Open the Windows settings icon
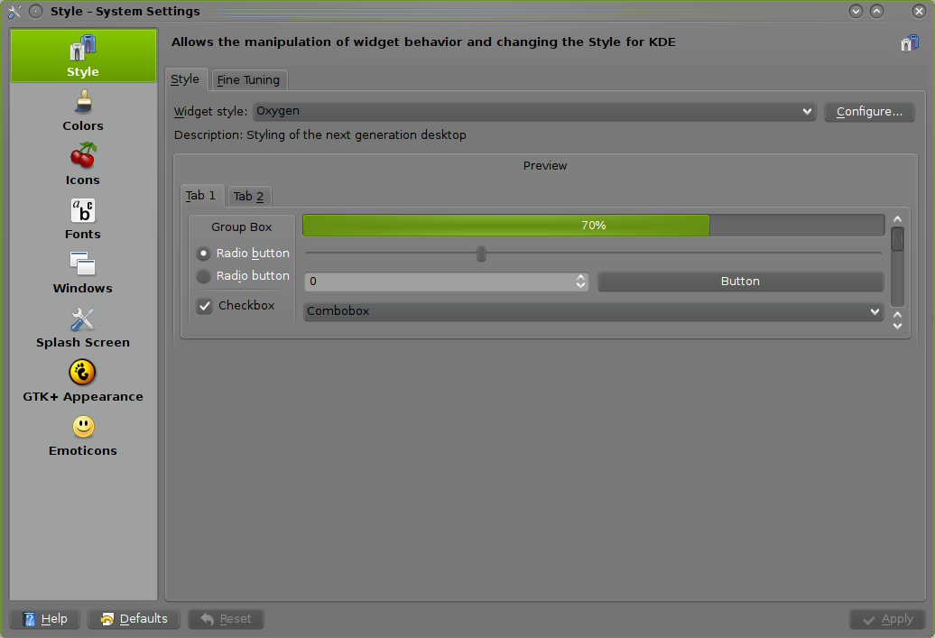 83,264
